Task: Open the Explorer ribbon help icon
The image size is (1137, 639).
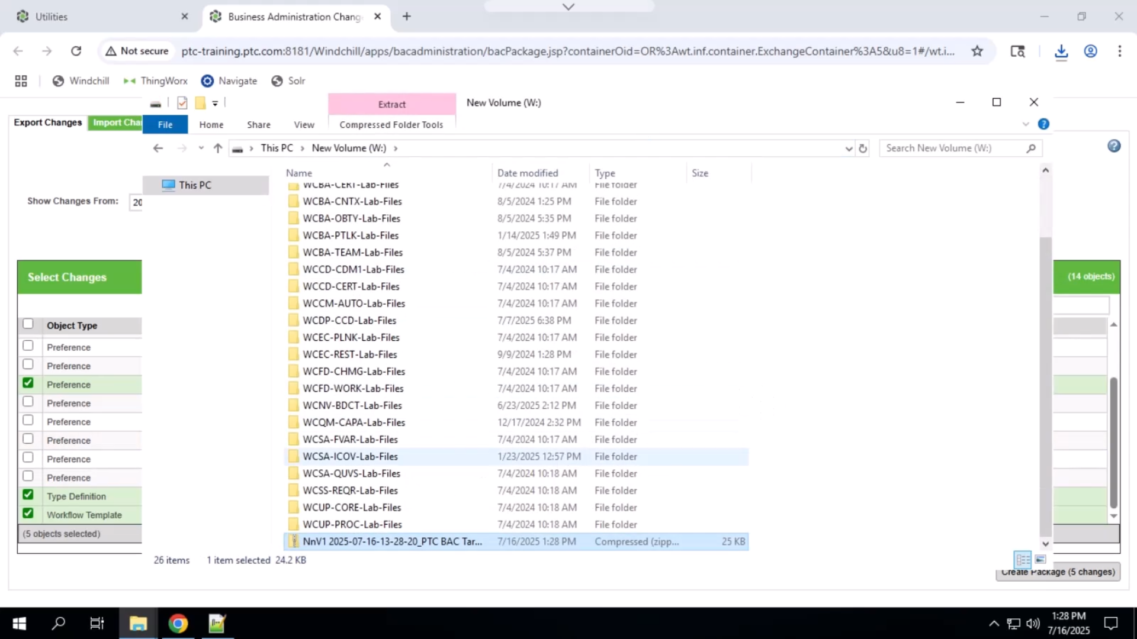Action: 1043,124
